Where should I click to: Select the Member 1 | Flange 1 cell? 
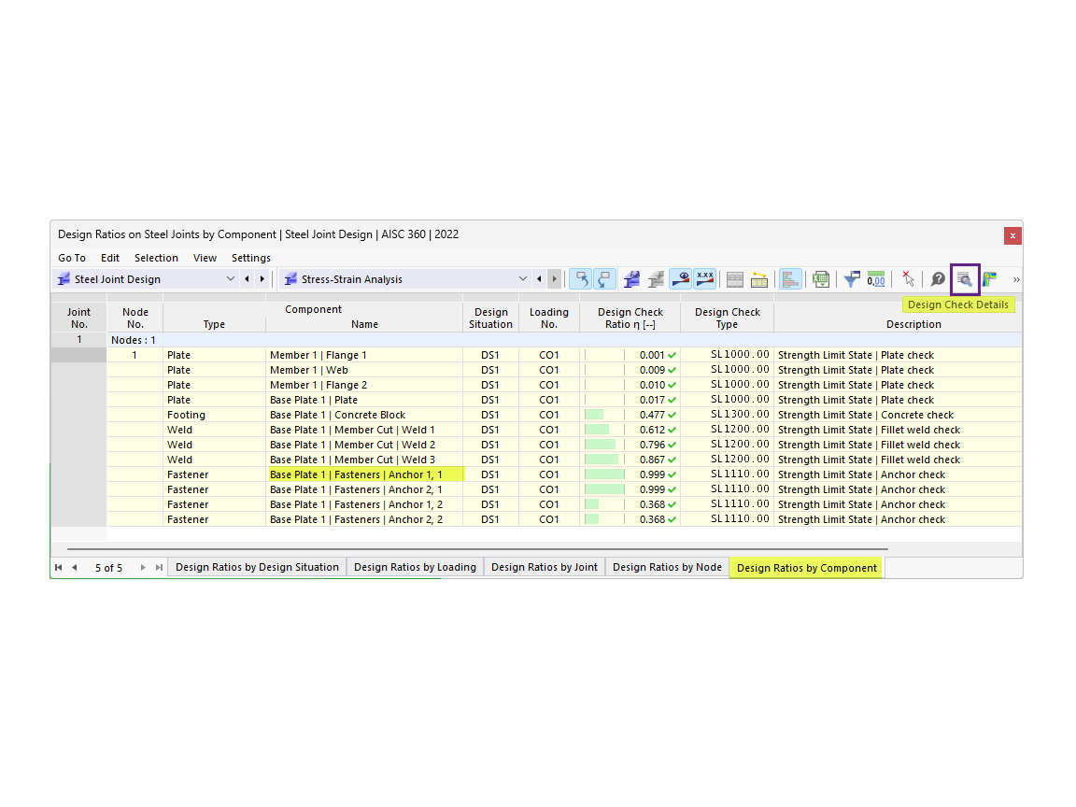click(363, 356)
